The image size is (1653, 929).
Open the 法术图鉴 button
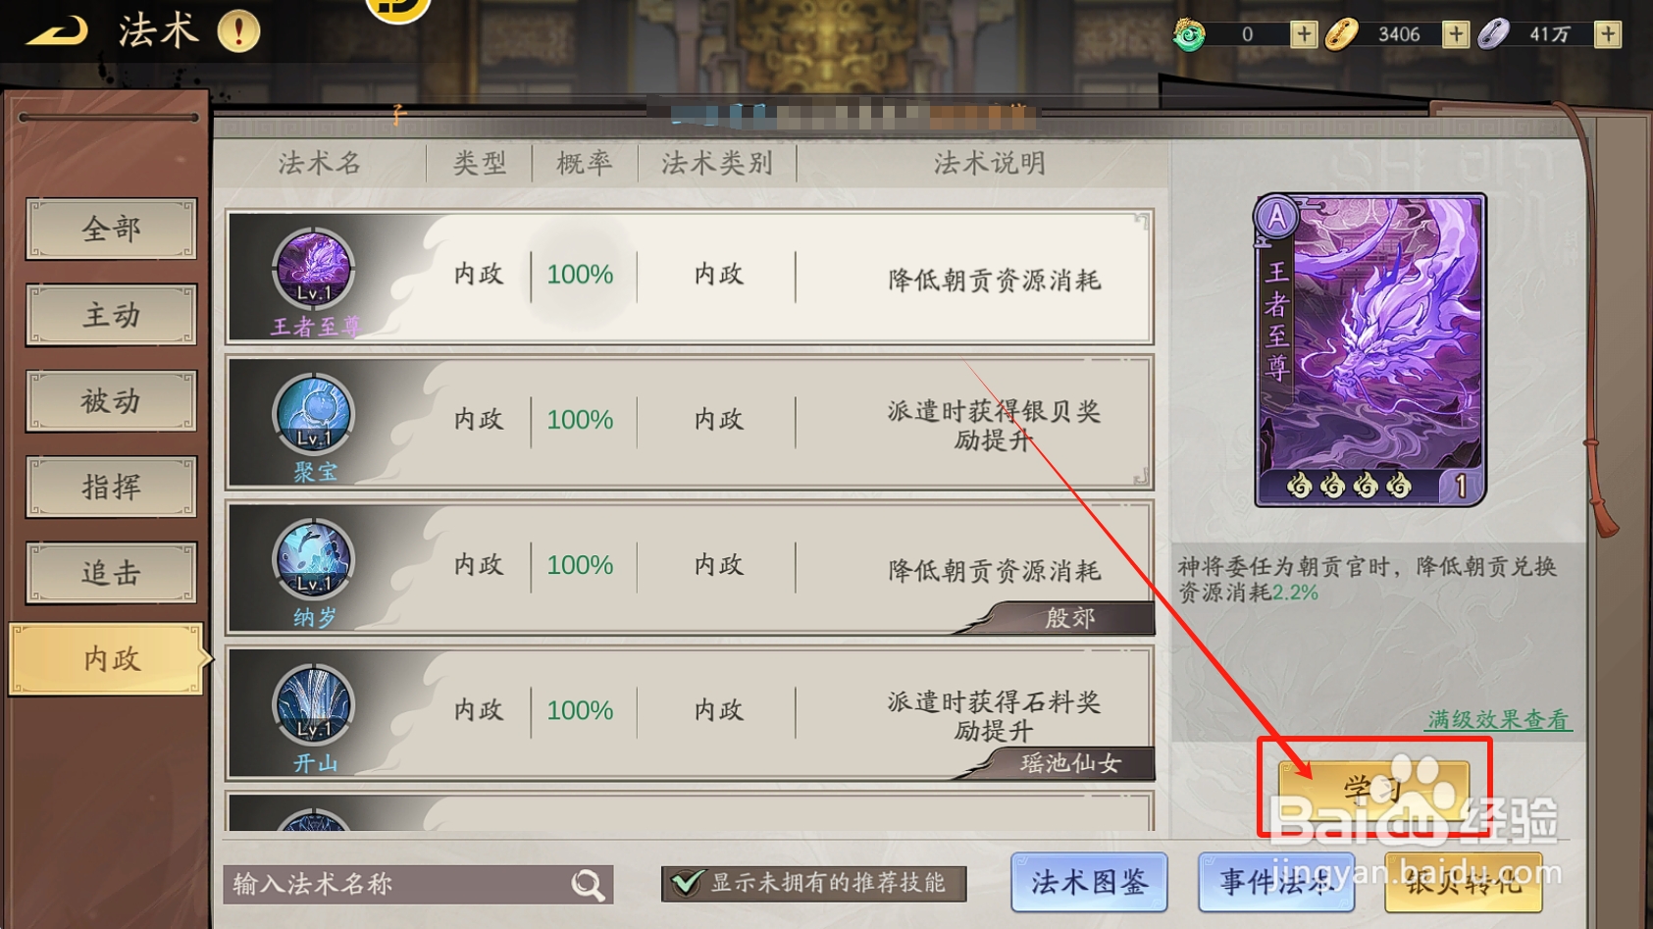(1089, 882)
